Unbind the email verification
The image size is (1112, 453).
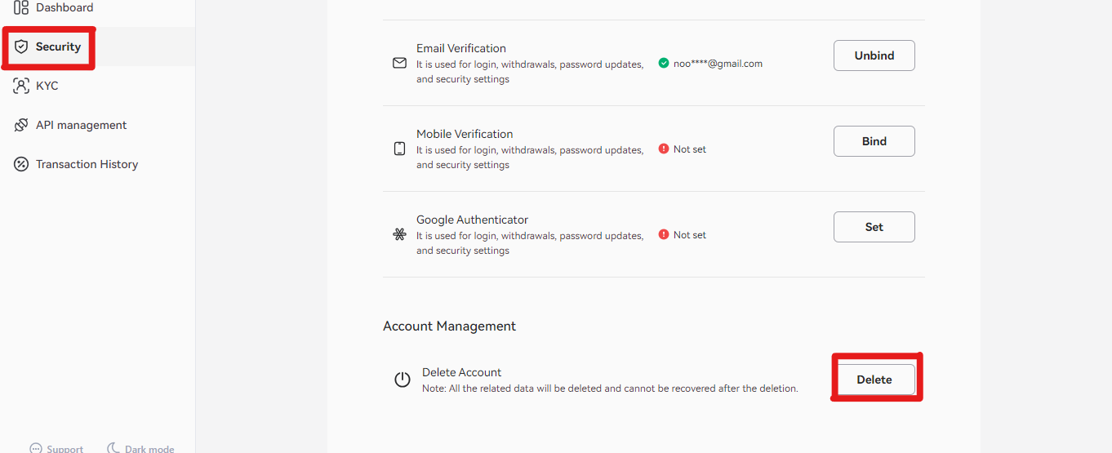tap(874, 56)
